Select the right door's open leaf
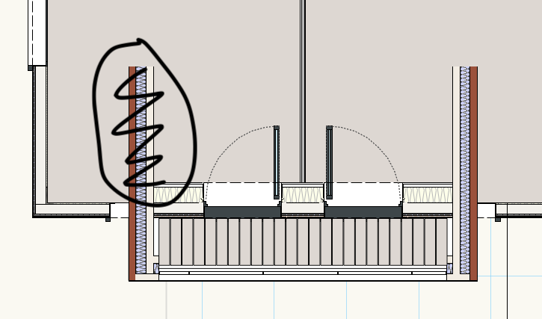This screenshot has height=319, width=542. [x=329, y=161]
